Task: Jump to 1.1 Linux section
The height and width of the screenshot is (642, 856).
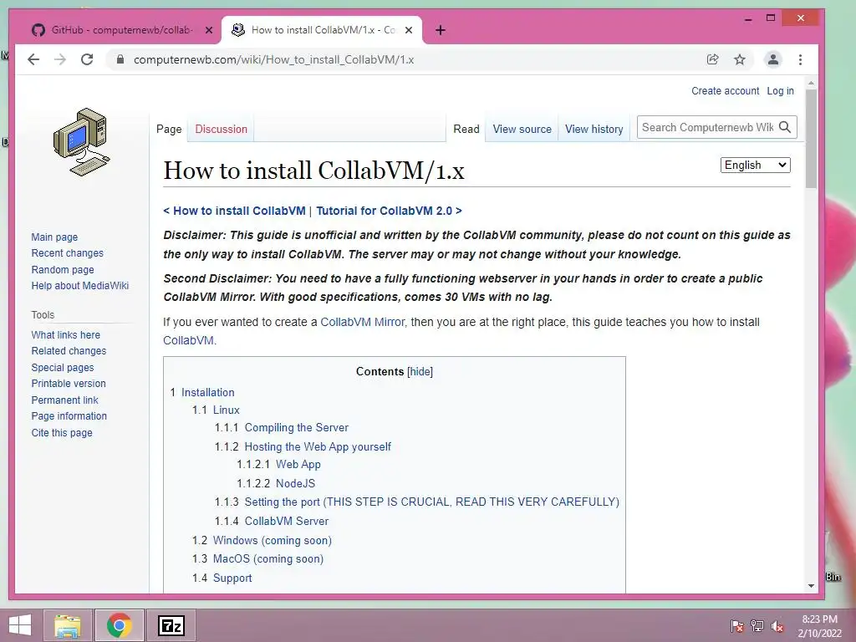Action: pos(226,410)
